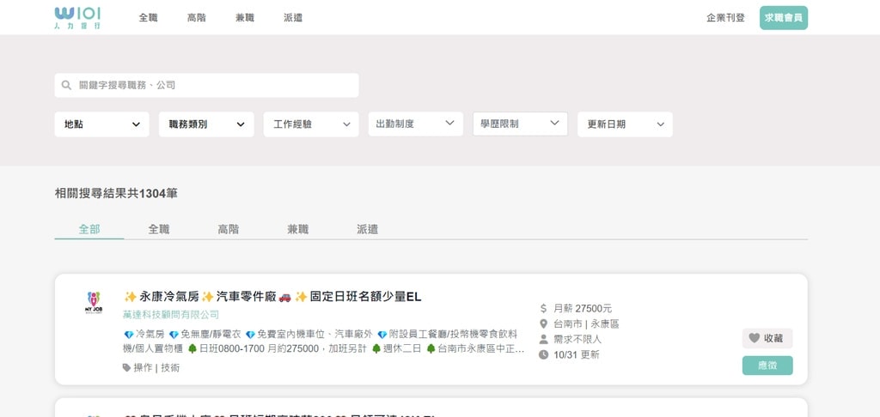Click the heart icon on 收藏 button
This screenshot has width=880, height=417.
pos(755,338)
